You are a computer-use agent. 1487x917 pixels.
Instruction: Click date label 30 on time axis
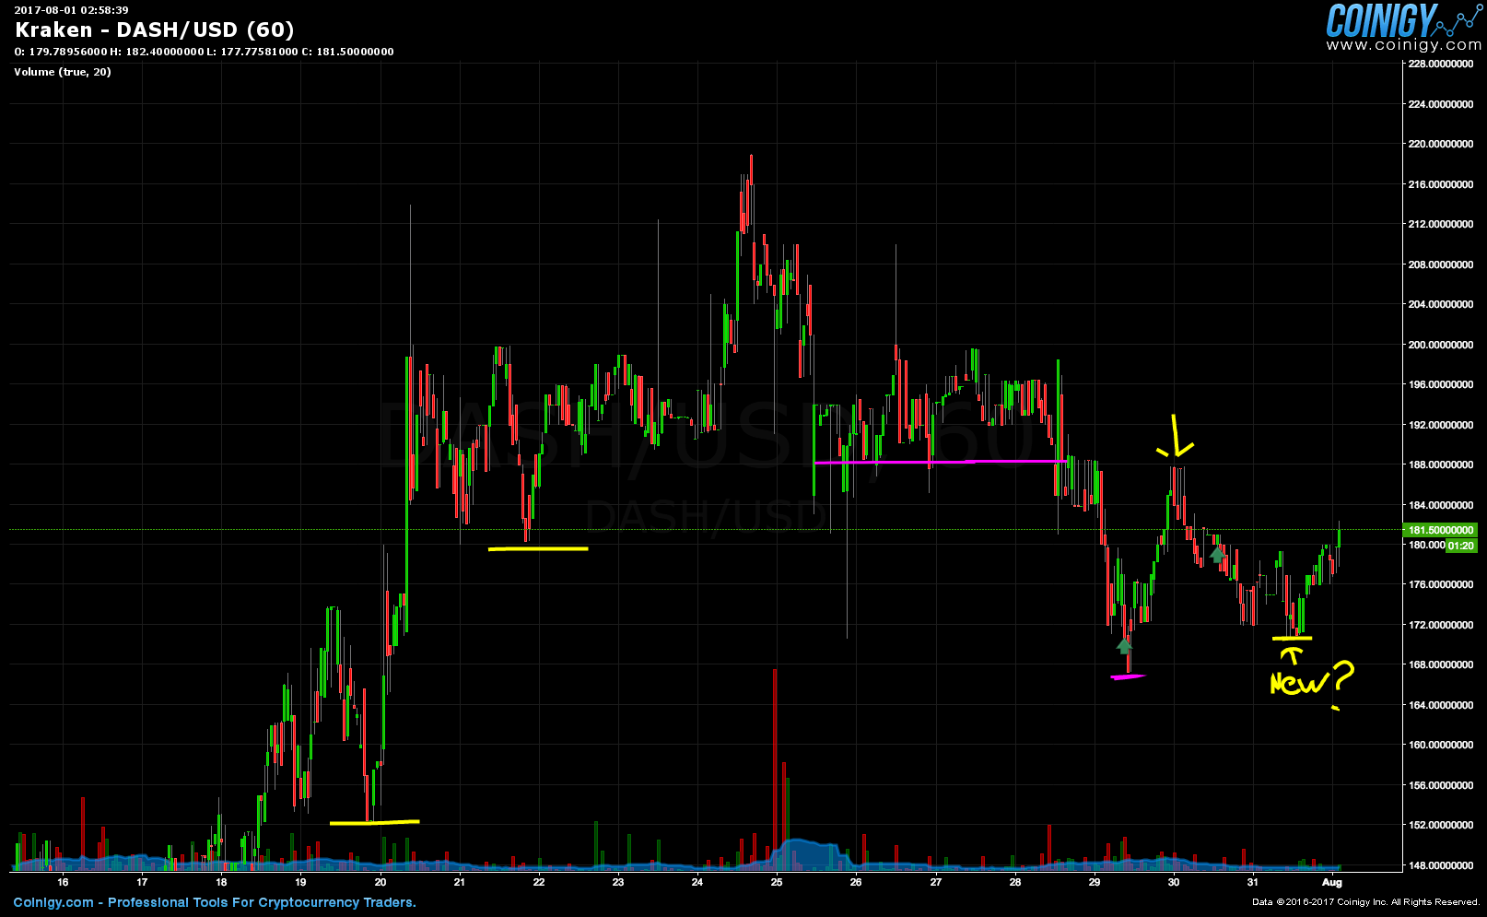point(1174,882)
